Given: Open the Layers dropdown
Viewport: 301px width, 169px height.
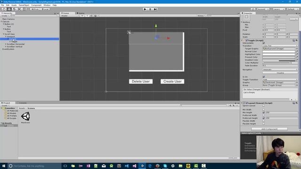Looking at the screenshot, I should coord(278,9).
